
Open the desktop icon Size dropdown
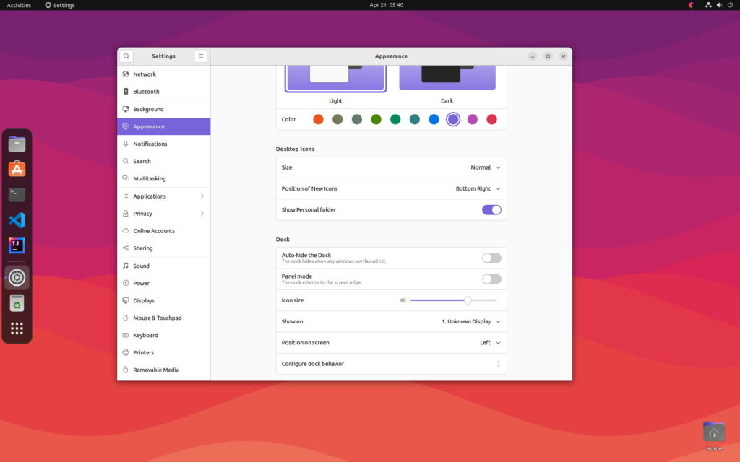485,167
